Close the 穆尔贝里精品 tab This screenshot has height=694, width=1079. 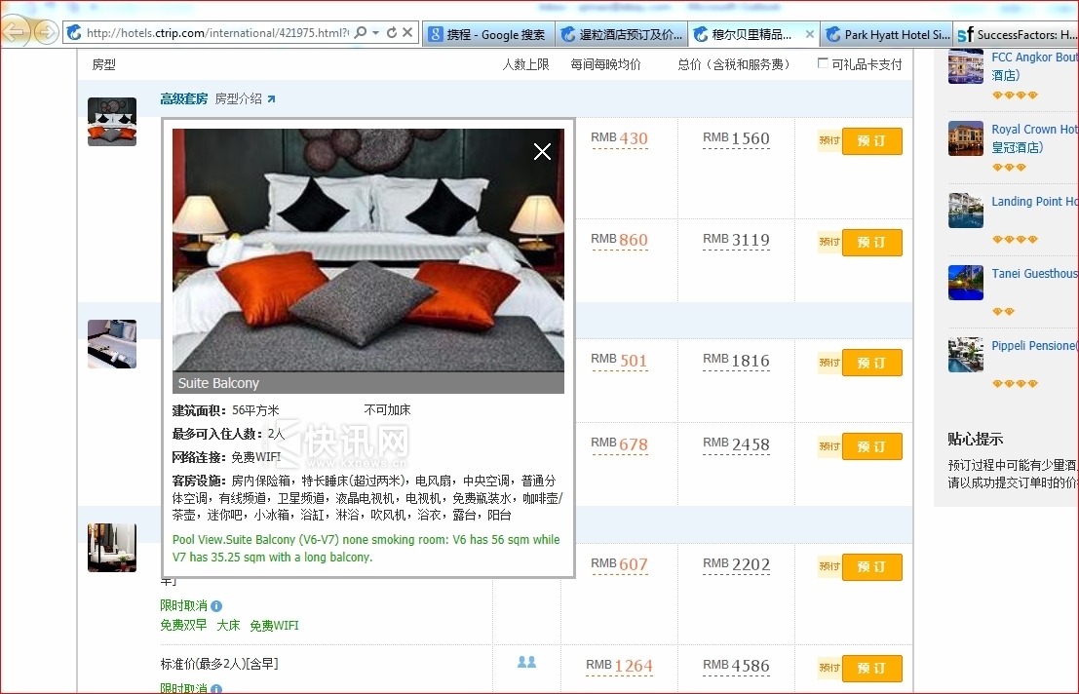(809, 34)
